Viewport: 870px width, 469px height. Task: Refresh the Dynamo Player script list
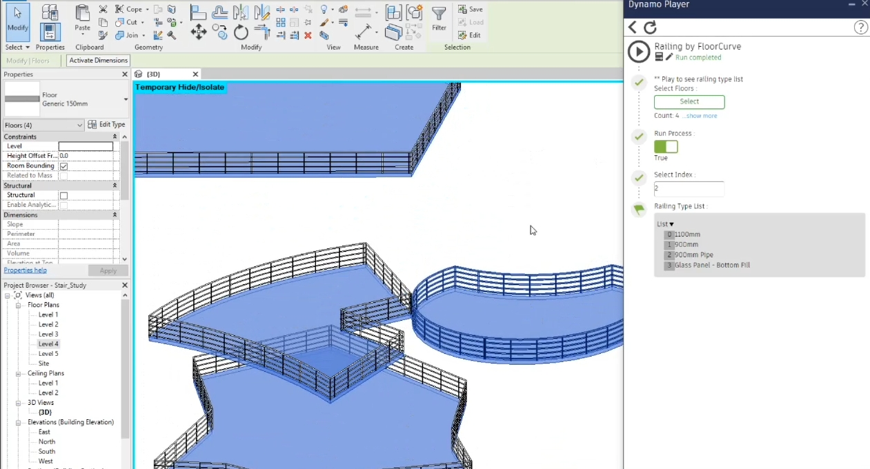point(650,28)
